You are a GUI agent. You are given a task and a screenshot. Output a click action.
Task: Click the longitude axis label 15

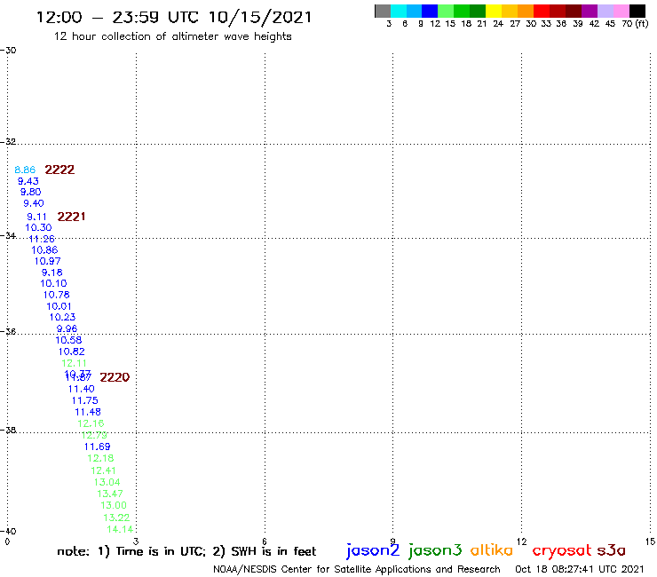coord(650,541)
